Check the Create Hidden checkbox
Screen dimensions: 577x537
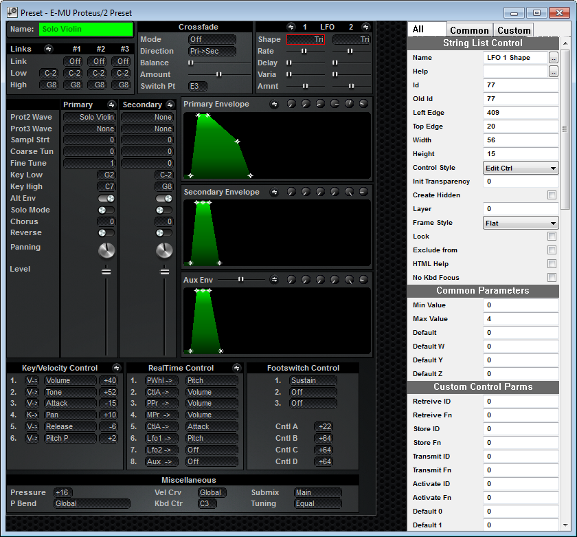tap(552, 195)
